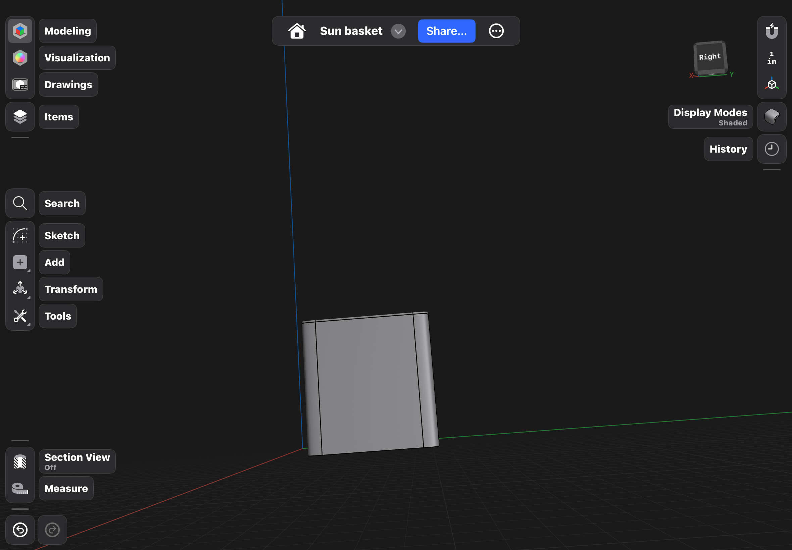Open the Display Modes shaded selector
792x550 pixels.
pos(772,117)
